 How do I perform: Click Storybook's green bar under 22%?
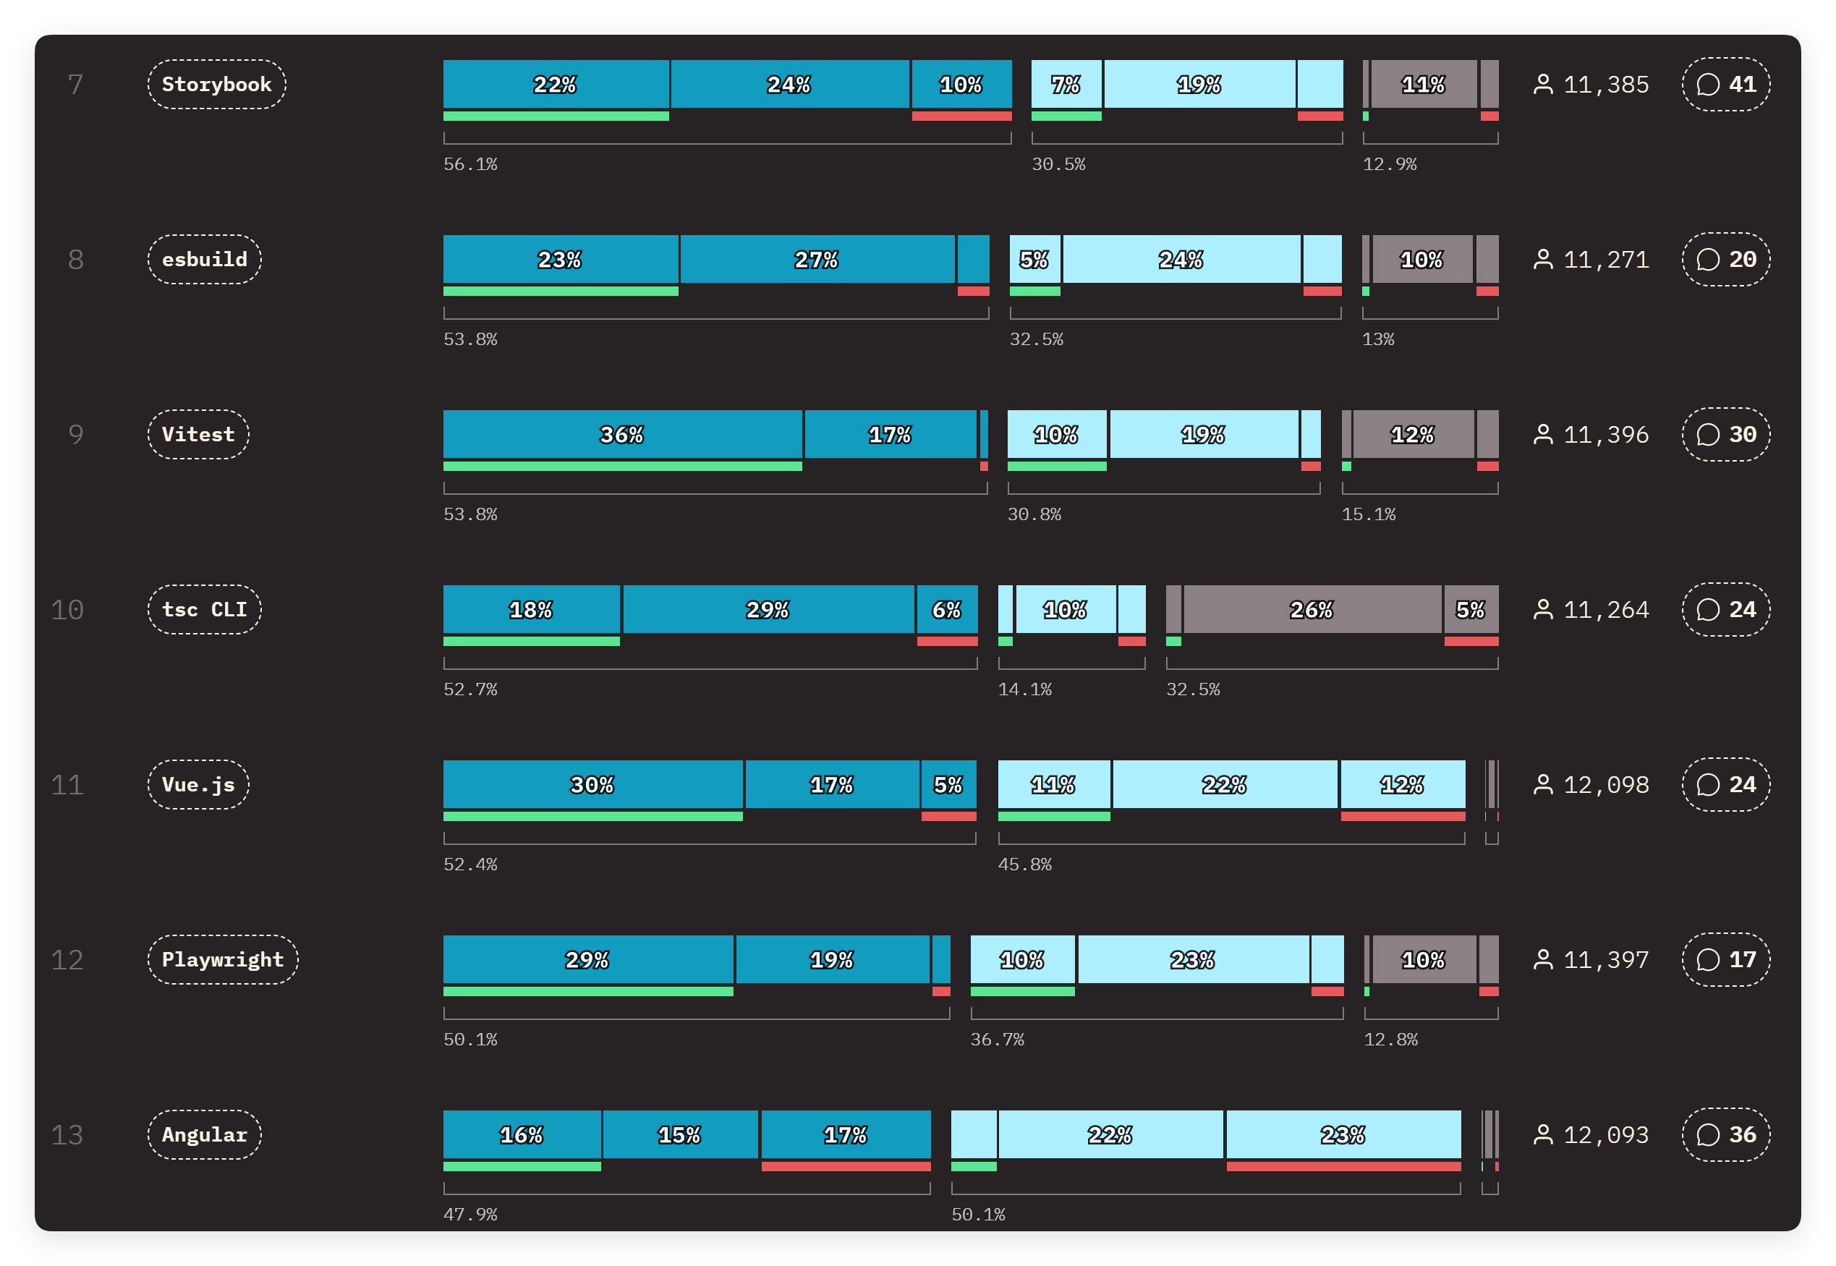(555, 116)
